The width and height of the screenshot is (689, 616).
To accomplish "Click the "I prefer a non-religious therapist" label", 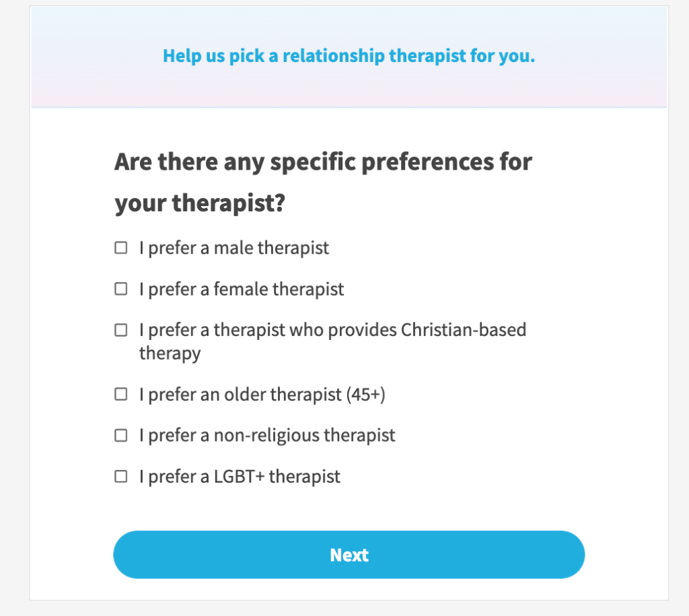I will click(x=267, y=435).
